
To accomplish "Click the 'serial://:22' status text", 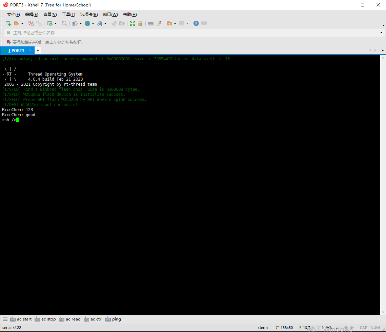I will pos(12,328).
